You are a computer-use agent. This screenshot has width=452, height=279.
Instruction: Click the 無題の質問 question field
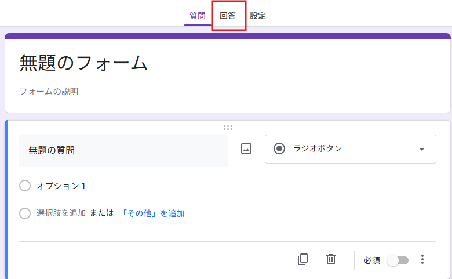pos(123,151)
